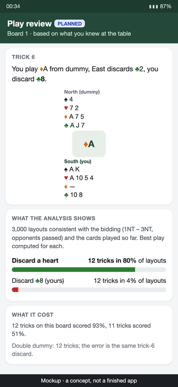Click the battery status icon
Viewport: 178px width, 387px height.
coord(154,6)
